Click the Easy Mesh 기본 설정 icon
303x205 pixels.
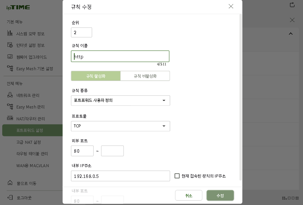pos(10,68)
